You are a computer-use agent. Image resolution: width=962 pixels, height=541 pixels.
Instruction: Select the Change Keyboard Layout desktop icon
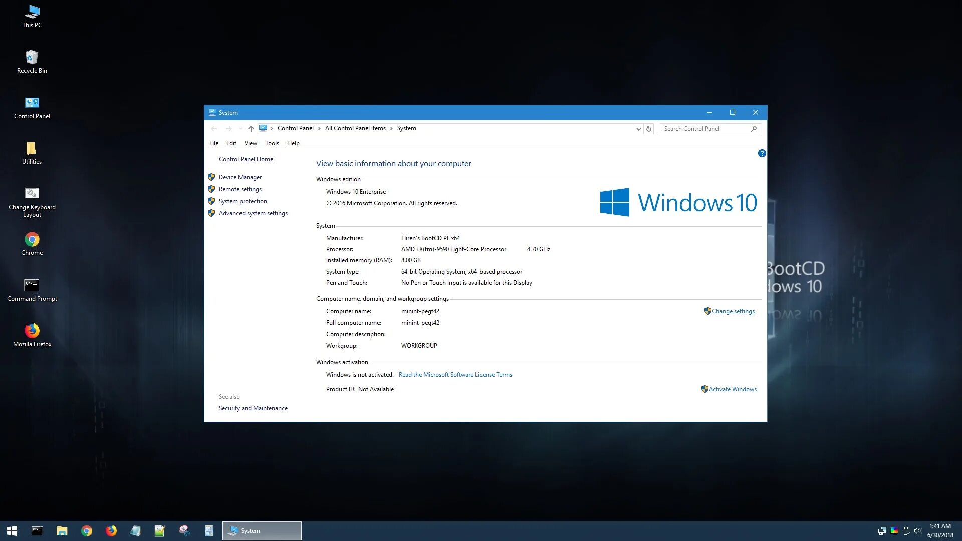(32, 202)
